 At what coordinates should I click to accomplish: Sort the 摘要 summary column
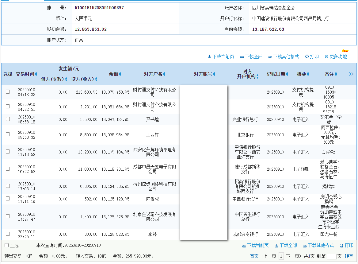[x=308, y=74]
